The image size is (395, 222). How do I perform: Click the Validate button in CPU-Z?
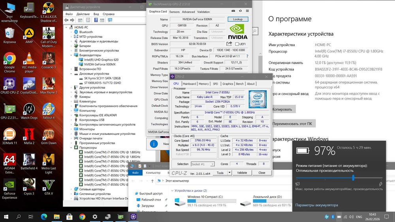click(242, 173)
